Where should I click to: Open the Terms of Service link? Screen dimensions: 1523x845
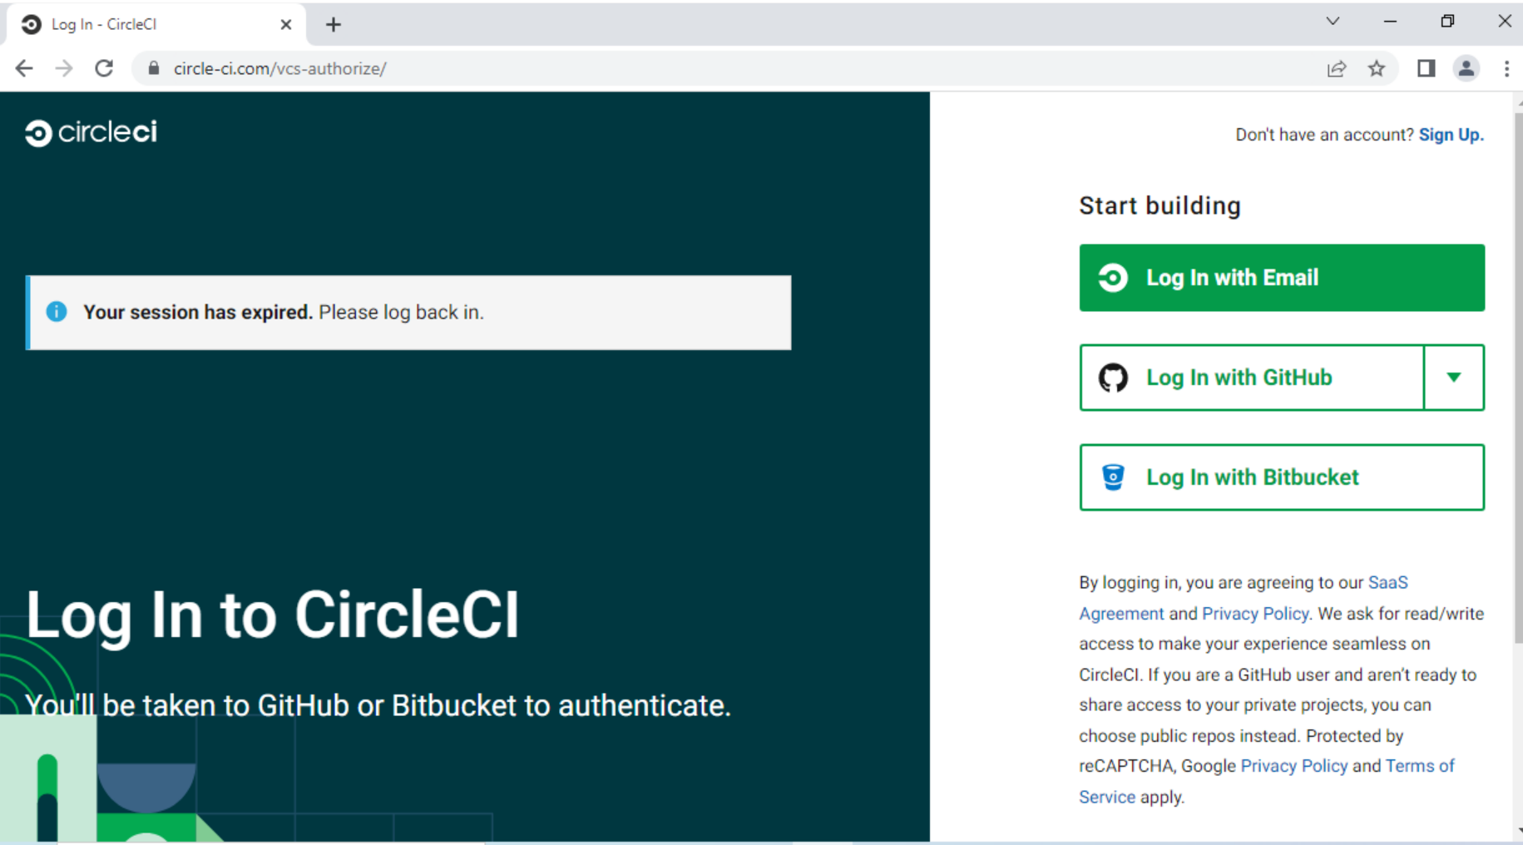point(1420,766)
